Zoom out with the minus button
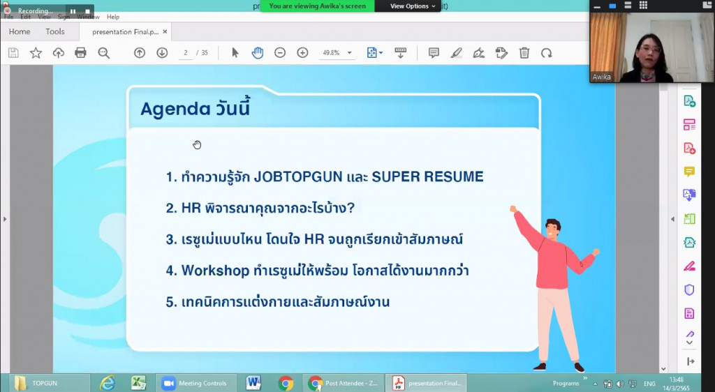 pyautogui.click(x=280, y=53)
